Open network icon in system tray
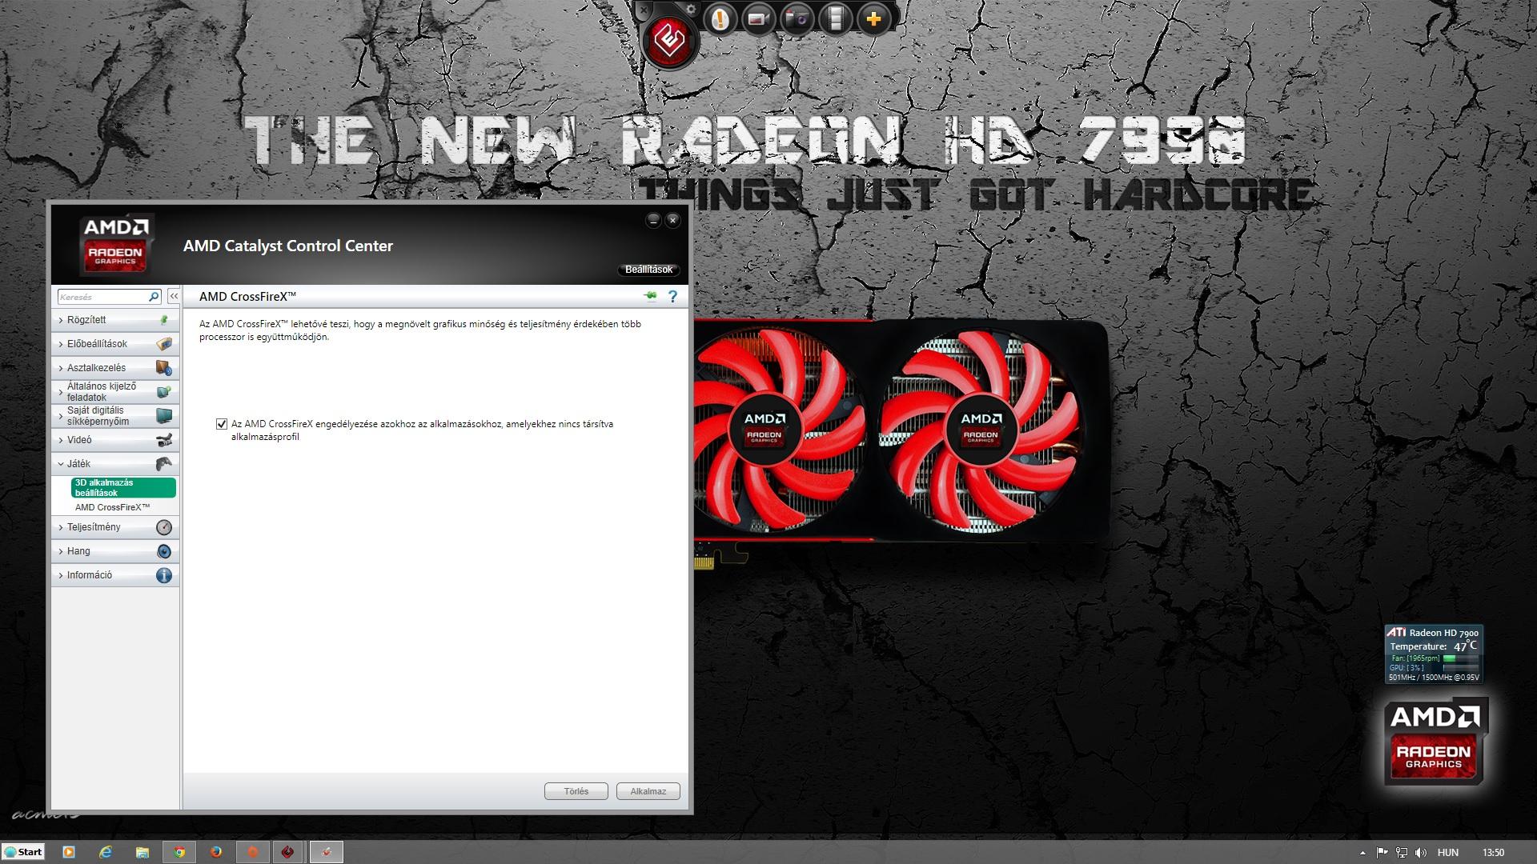 (x=1402, y=853)
